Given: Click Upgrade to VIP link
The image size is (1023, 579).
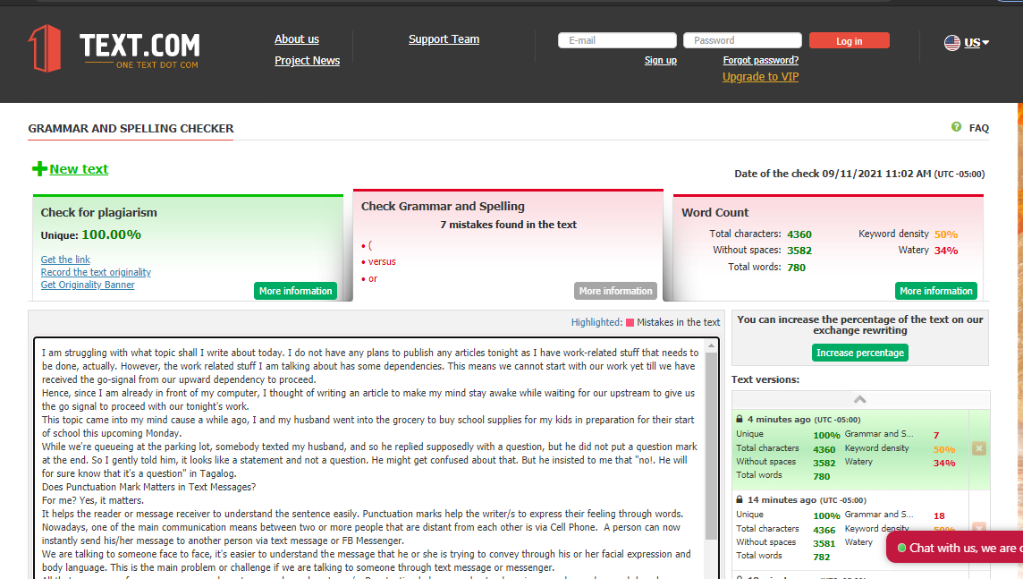Looking at the screenshot, I should 761,77.
